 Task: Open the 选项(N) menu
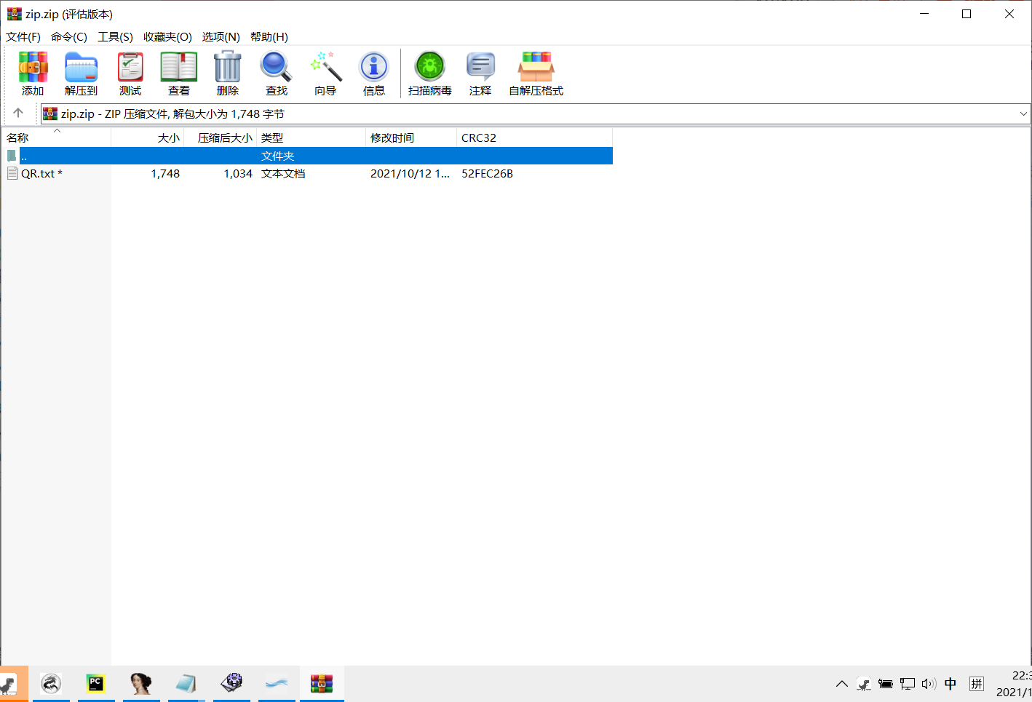(221, 36)
